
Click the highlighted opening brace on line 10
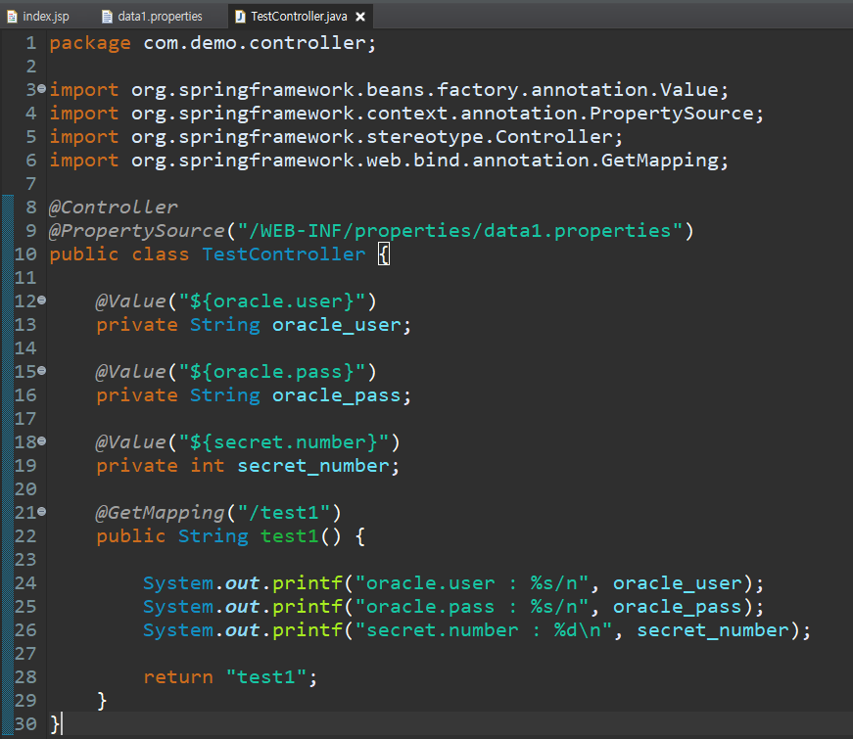[384, 254]
